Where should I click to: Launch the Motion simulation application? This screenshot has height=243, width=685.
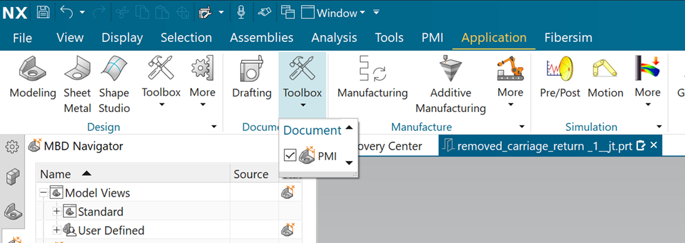pyautogui.click(x=605, y=77)
